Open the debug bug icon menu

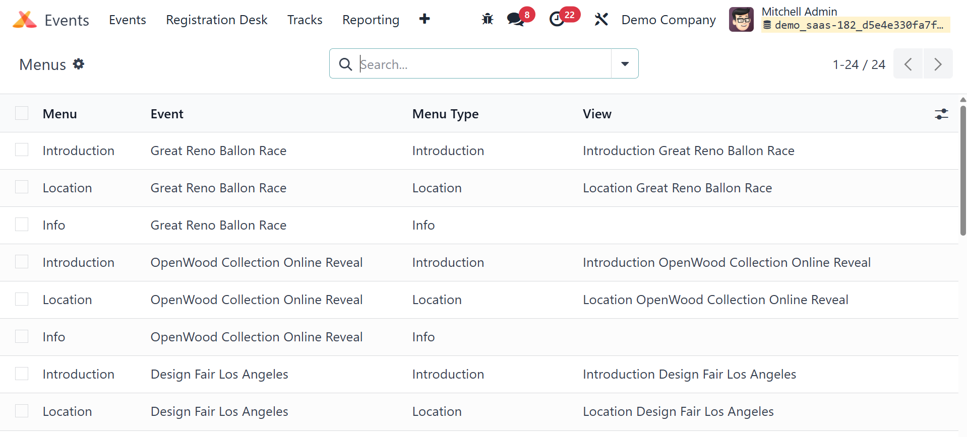point(487,20)
